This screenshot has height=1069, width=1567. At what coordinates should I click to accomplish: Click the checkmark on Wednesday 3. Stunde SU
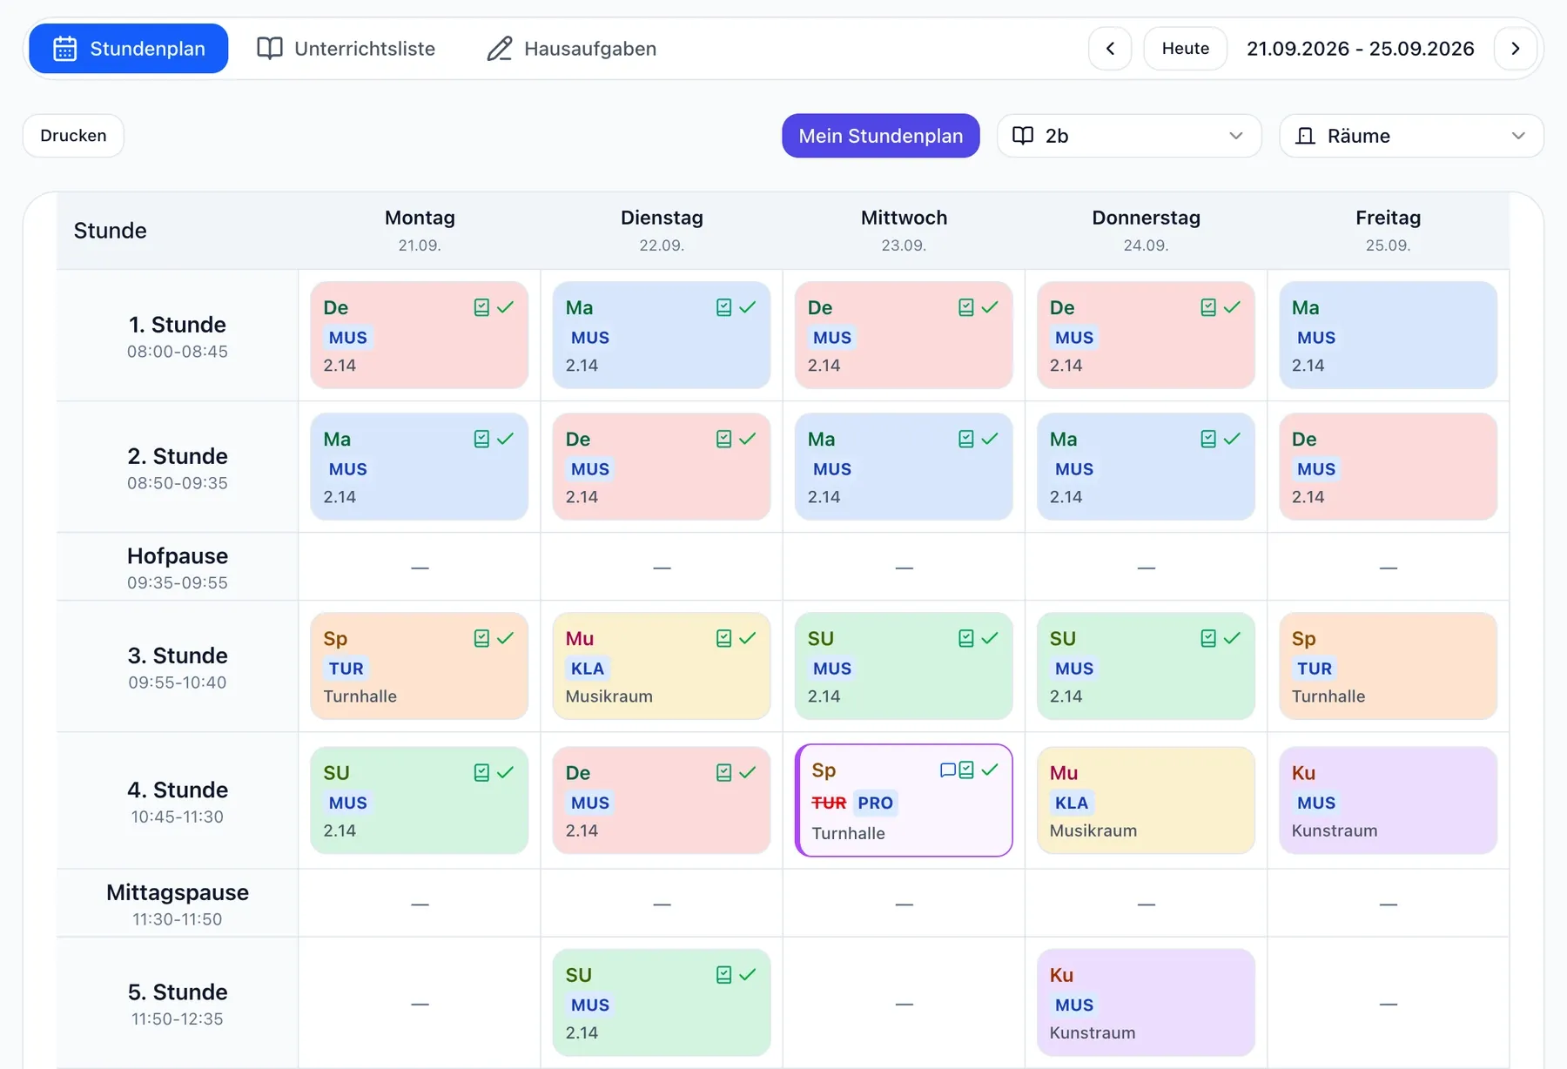pos(989,638)
